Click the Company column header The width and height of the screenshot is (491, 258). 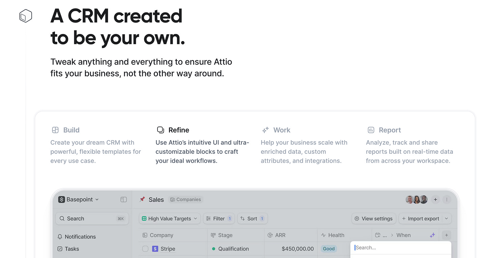(x=173, y=235)
